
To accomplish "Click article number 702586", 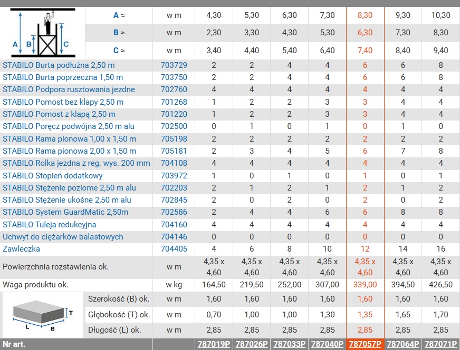I will (174, 212).
